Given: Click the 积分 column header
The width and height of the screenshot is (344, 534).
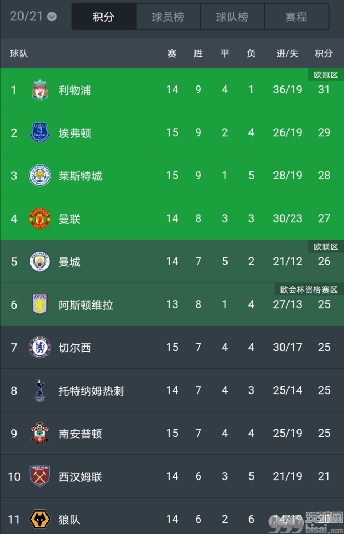Looking at the screenshot, I should pos(324,53).
